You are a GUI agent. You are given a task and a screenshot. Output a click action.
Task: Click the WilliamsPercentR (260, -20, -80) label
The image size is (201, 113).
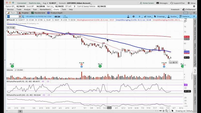[20, 95]
